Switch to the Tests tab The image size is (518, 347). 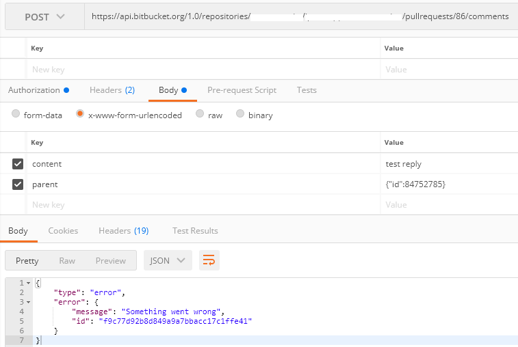pyautogui.click(x=307, y=90)
